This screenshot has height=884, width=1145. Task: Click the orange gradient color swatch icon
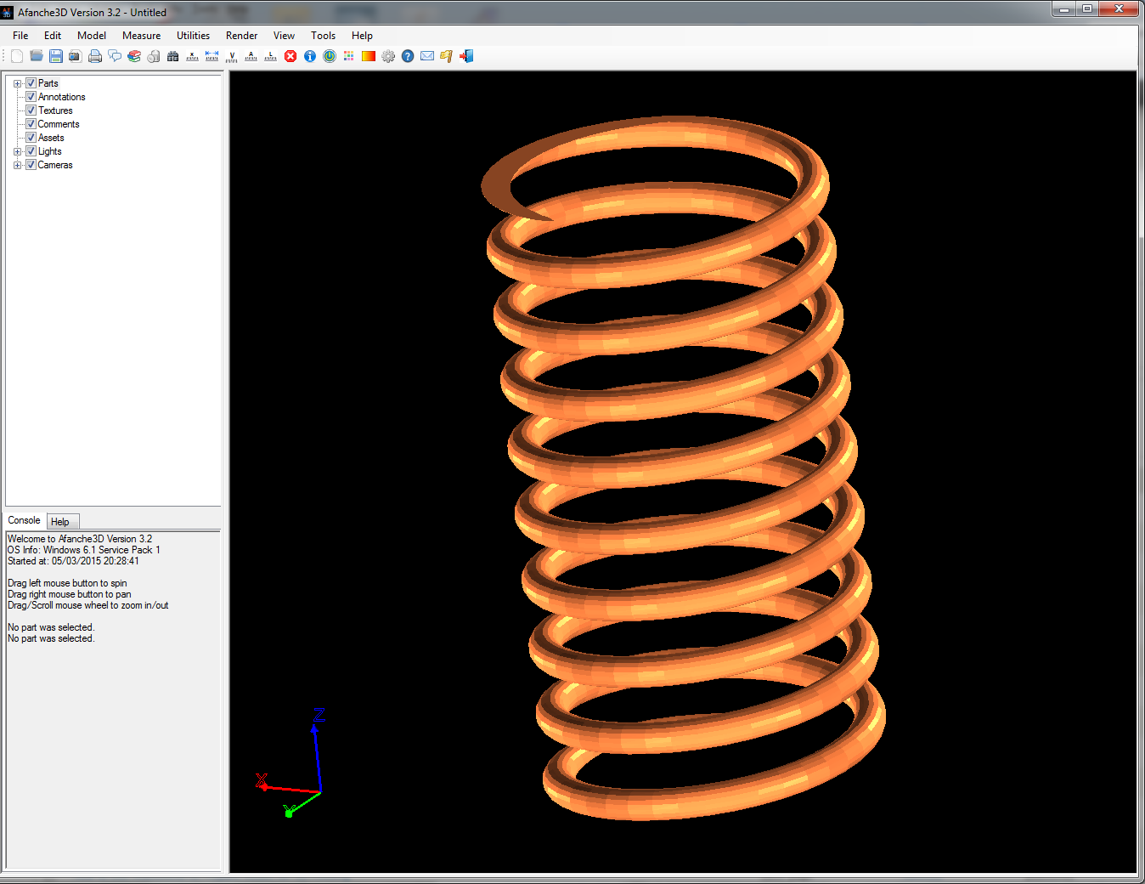click(369, 56)
